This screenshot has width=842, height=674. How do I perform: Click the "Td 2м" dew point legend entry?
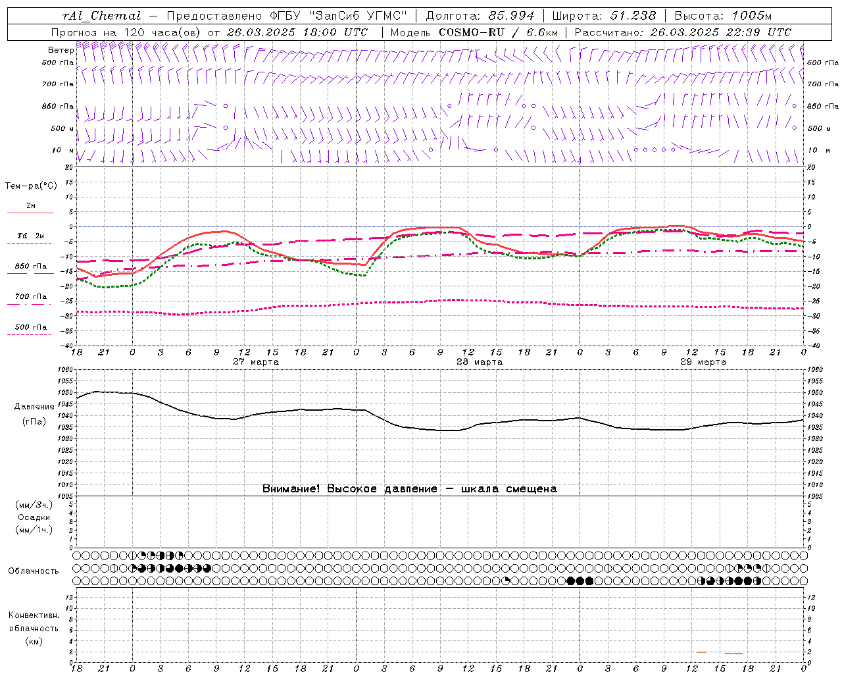pos(30,236)
